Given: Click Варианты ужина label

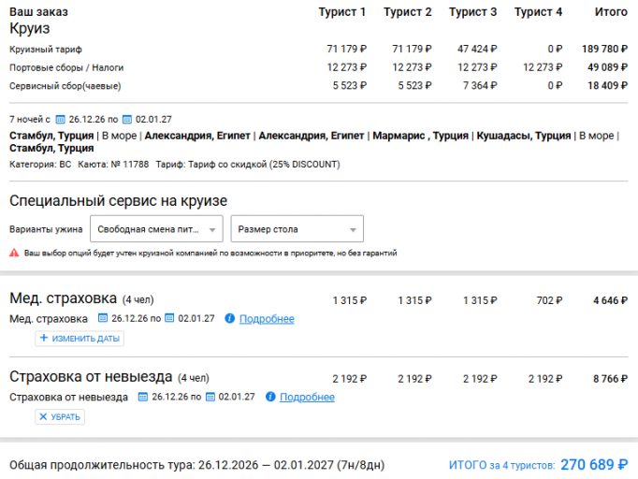Looking at the screenshot, I should pos(46,229).
